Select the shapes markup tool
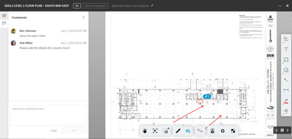The width and height of the screenshot is (292, 139). click(x=286, y=70)
